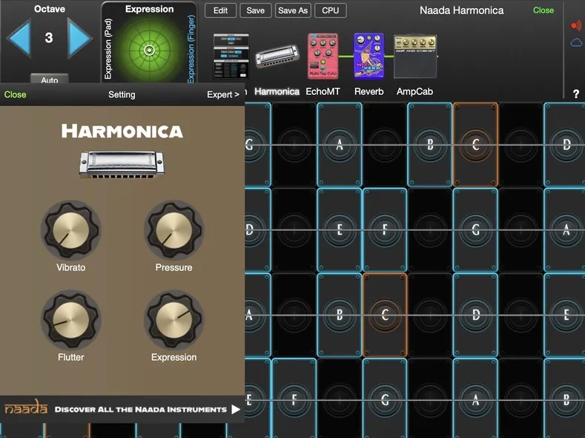Play the D pad in third row
585x438 pixels.
pyautogui.click(x=476, y=315)
